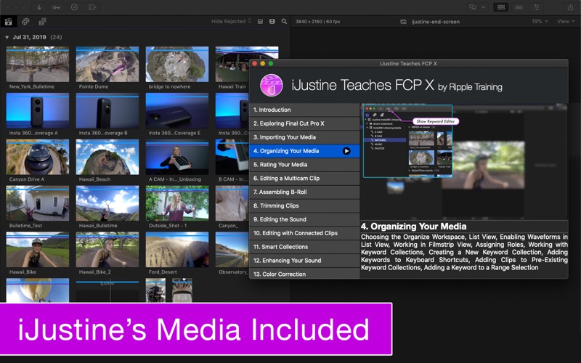The height and width of the screenshot is (363, 581).
Task: Play lesson 4 via the play icon
Action: 346,151
